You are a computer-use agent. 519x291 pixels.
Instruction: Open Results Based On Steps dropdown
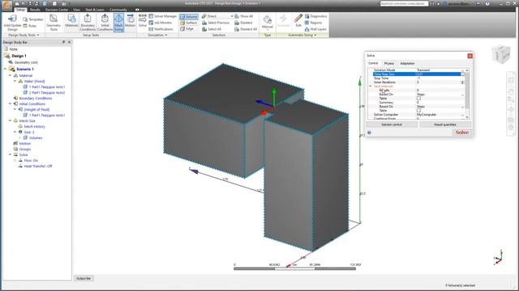tap(463, 95)
